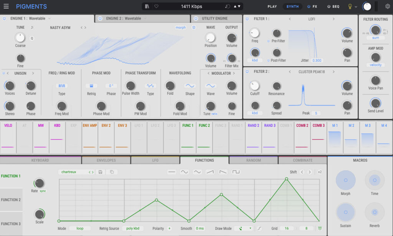Select next Modulator with right arrow
Screen dimensions: 393x236
pyautogui.click(x=234, y=73)
